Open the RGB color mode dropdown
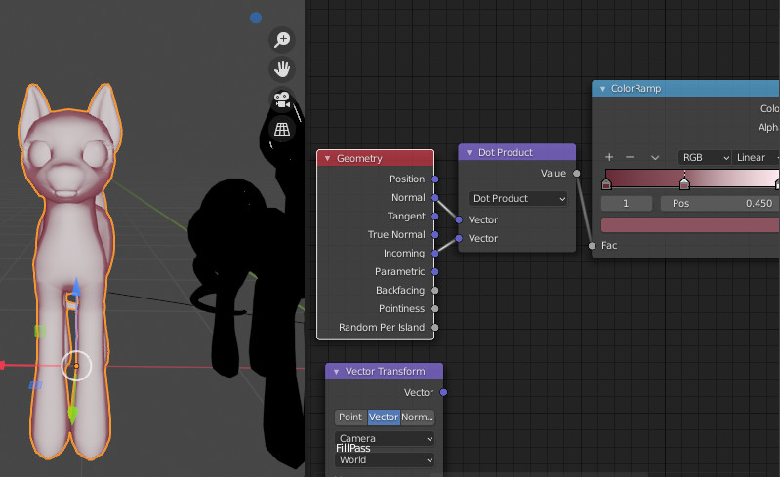Image resolution: width=780 pixels, height=477 pixels. coord(705,157)
